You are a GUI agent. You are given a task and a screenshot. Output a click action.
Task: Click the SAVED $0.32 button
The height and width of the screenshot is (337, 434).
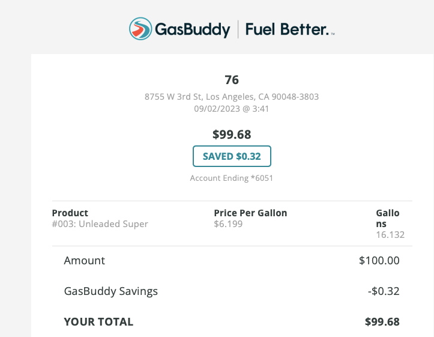pyautogui.click(x=232, y=156)
